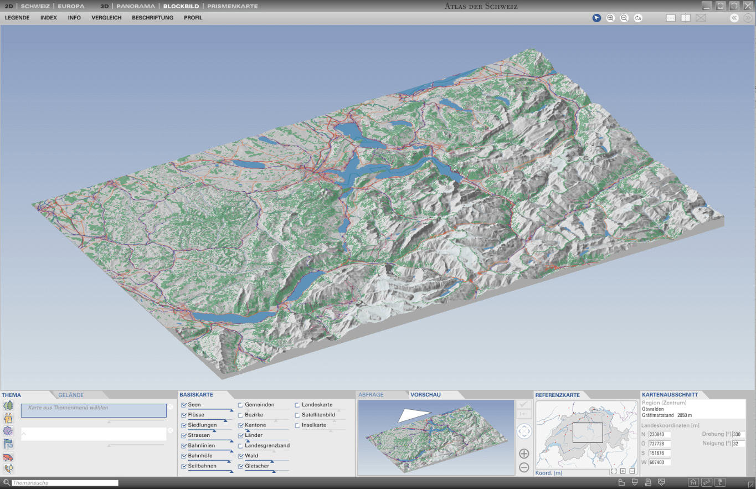Uncheck the Seen checkbox
The width and height of the screenshot is (756, 489).
click(184, 405)
